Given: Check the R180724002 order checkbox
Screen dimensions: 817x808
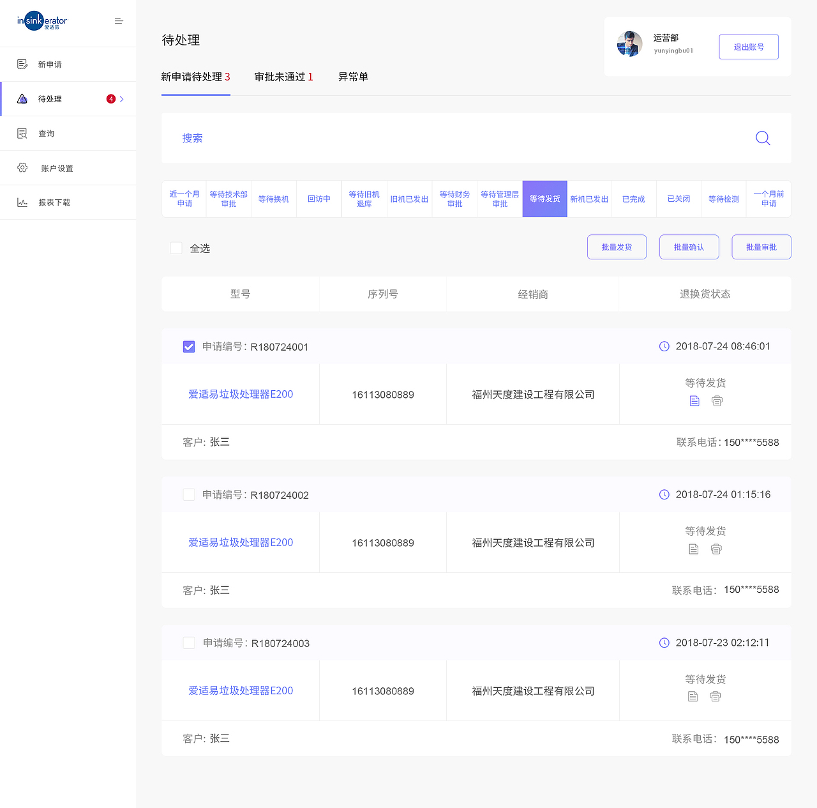Looking at the screenshot, I should [x=188, y=494].
